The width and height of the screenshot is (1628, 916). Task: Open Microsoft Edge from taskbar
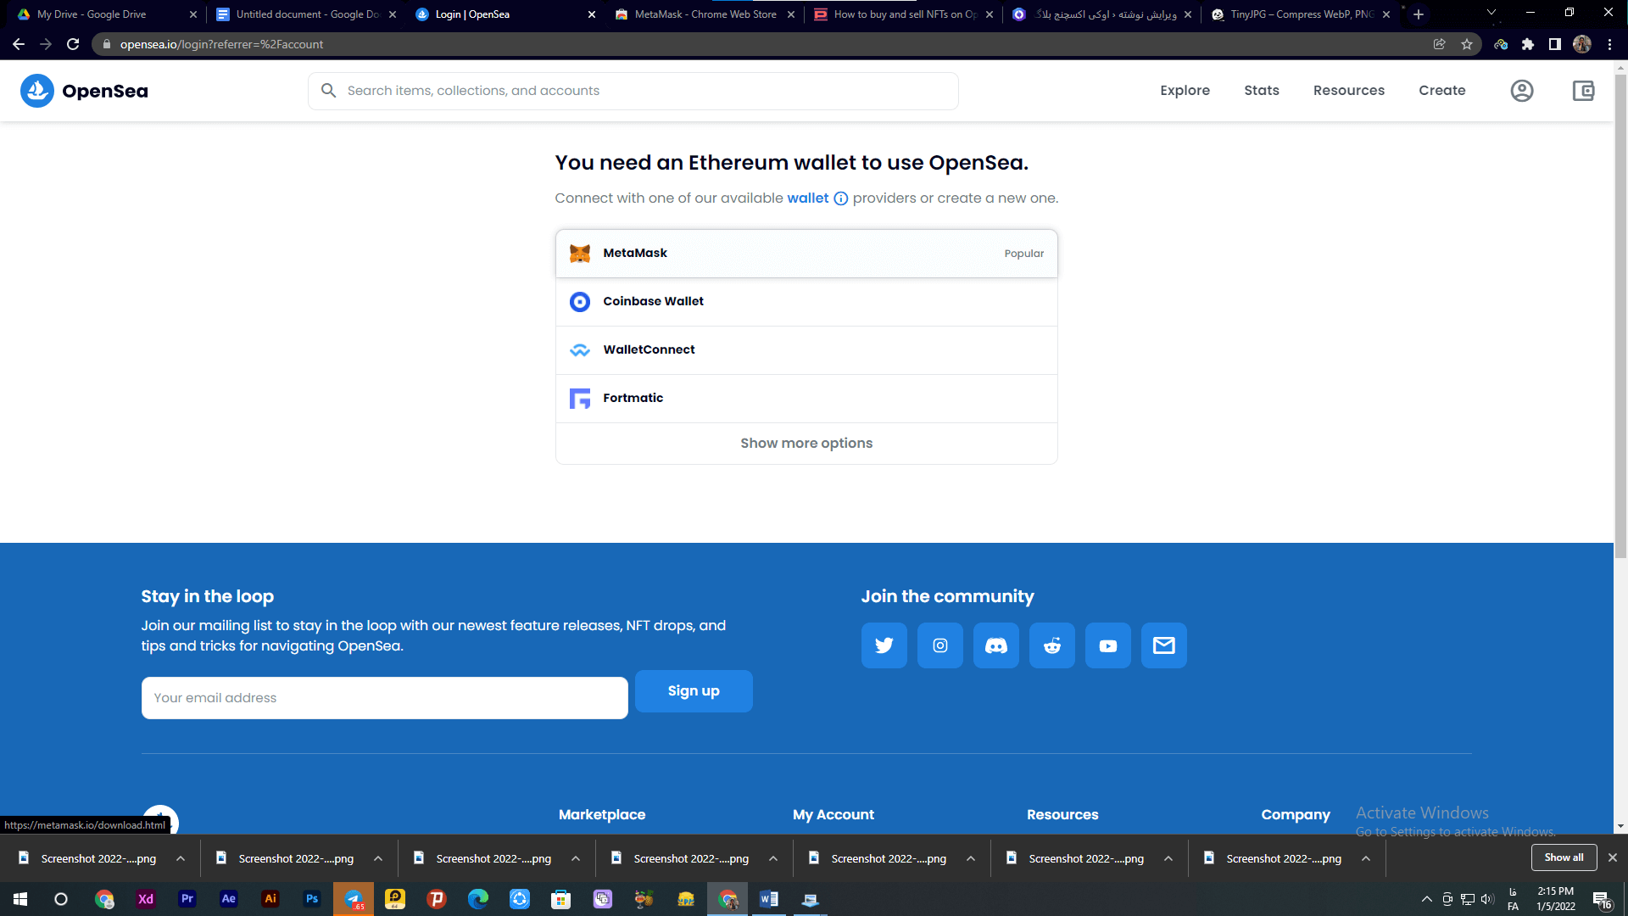tap(478, 899)
